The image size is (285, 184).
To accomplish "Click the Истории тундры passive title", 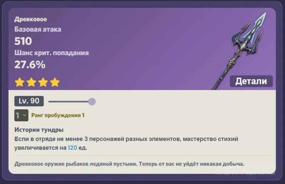I will (x=39, y=130).
